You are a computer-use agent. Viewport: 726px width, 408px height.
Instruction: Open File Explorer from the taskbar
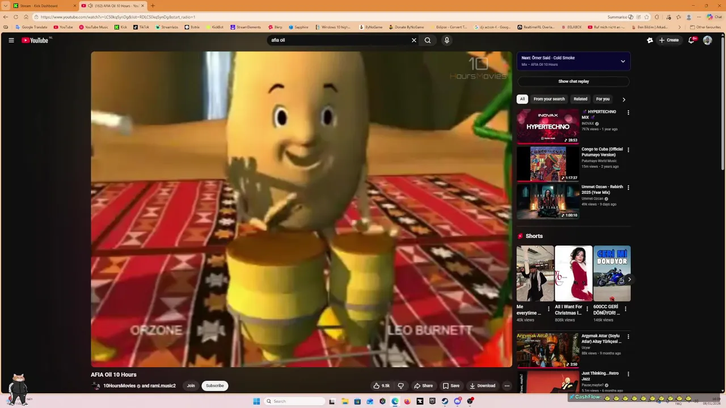pos(345,401)
